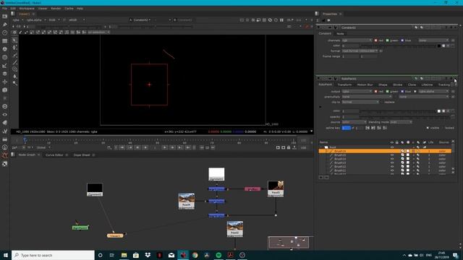Open the color wheel in RotoPaint color row
Viewport: 463px width, 260px height.
[443, 111]
